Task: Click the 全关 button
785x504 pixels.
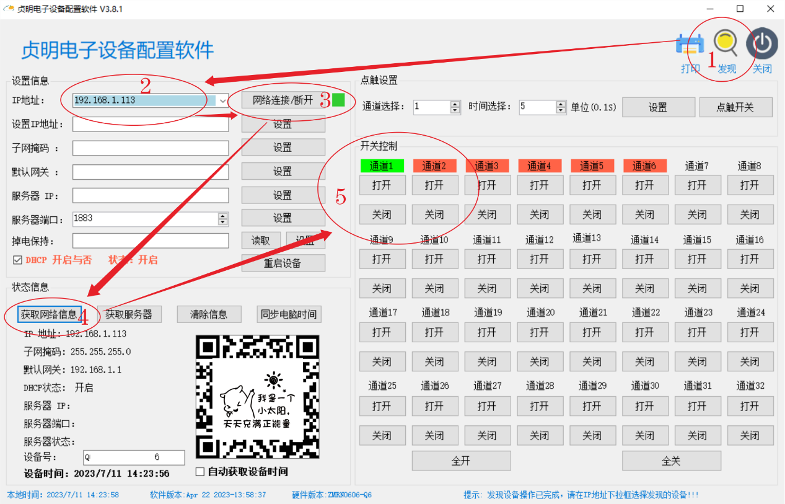Action: [672, 461]
